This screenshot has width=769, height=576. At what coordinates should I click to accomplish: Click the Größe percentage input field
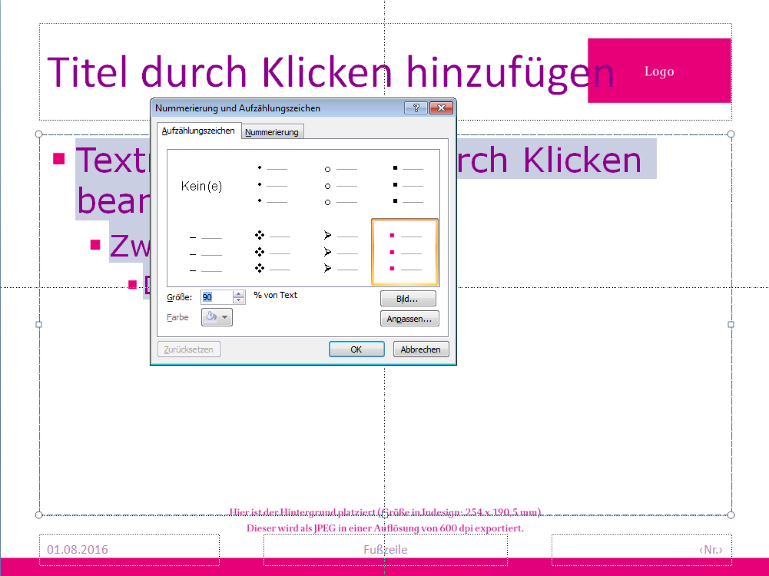tap(217, 297)
